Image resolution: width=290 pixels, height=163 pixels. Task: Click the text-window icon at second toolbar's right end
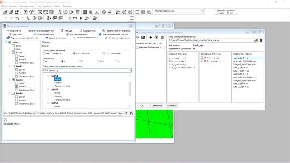[132, 18]
